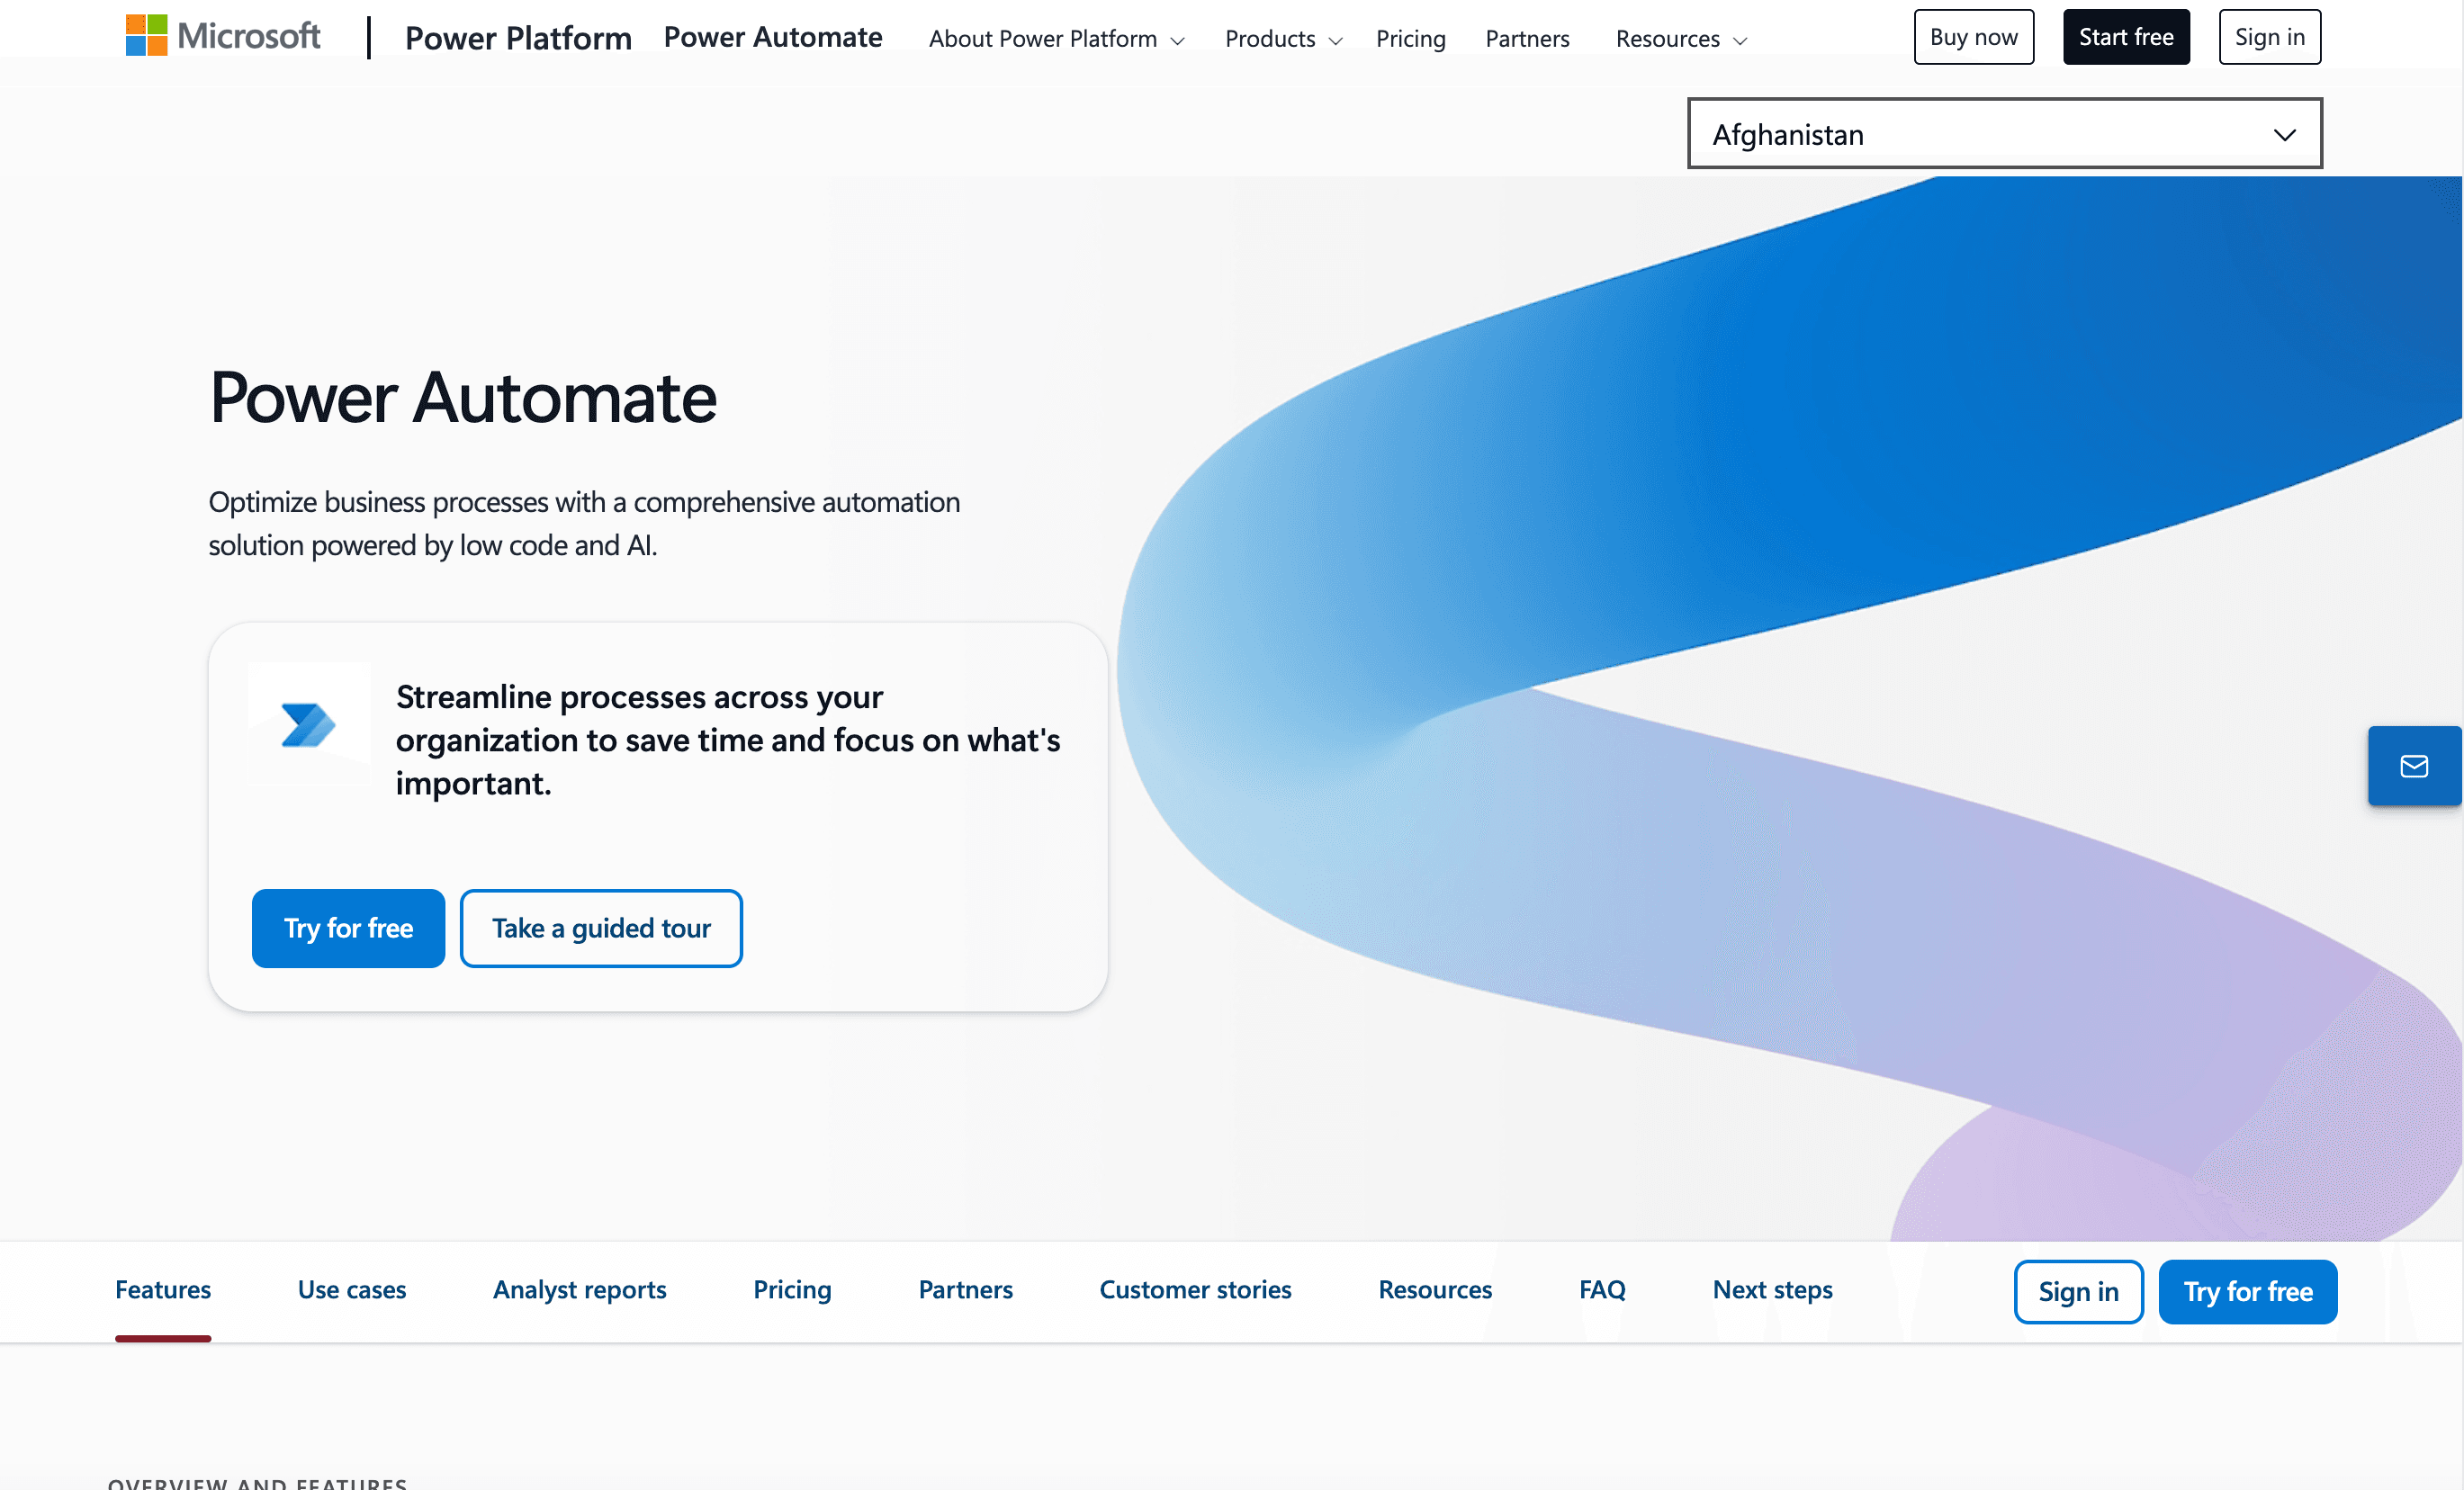The image size is (2464, 1490).
Task: Click Take a guided tour
Action: point(601,928)
